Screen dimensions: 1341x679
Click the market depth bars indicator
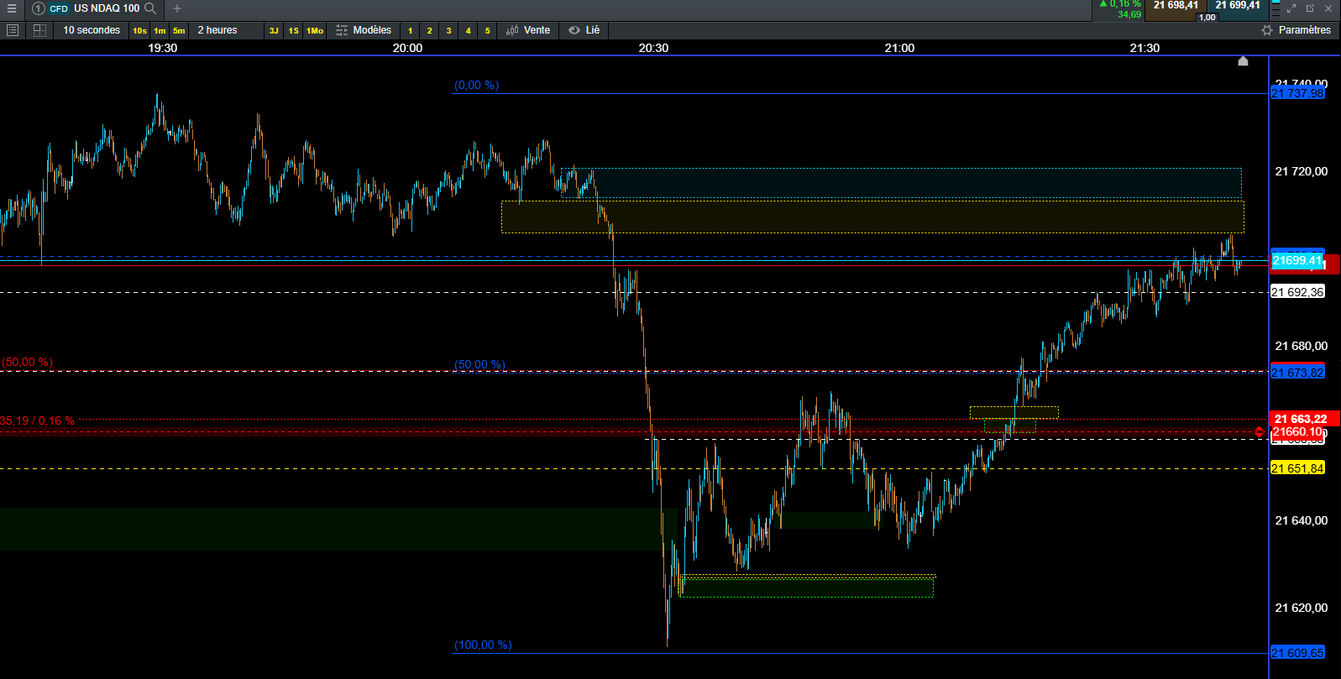tap(1276, 8)
